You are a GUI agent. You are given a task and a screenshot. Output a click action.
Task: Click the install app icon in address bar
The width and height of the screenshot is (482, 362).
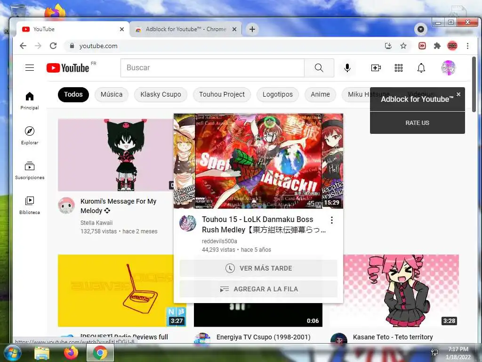pos(388,46)
